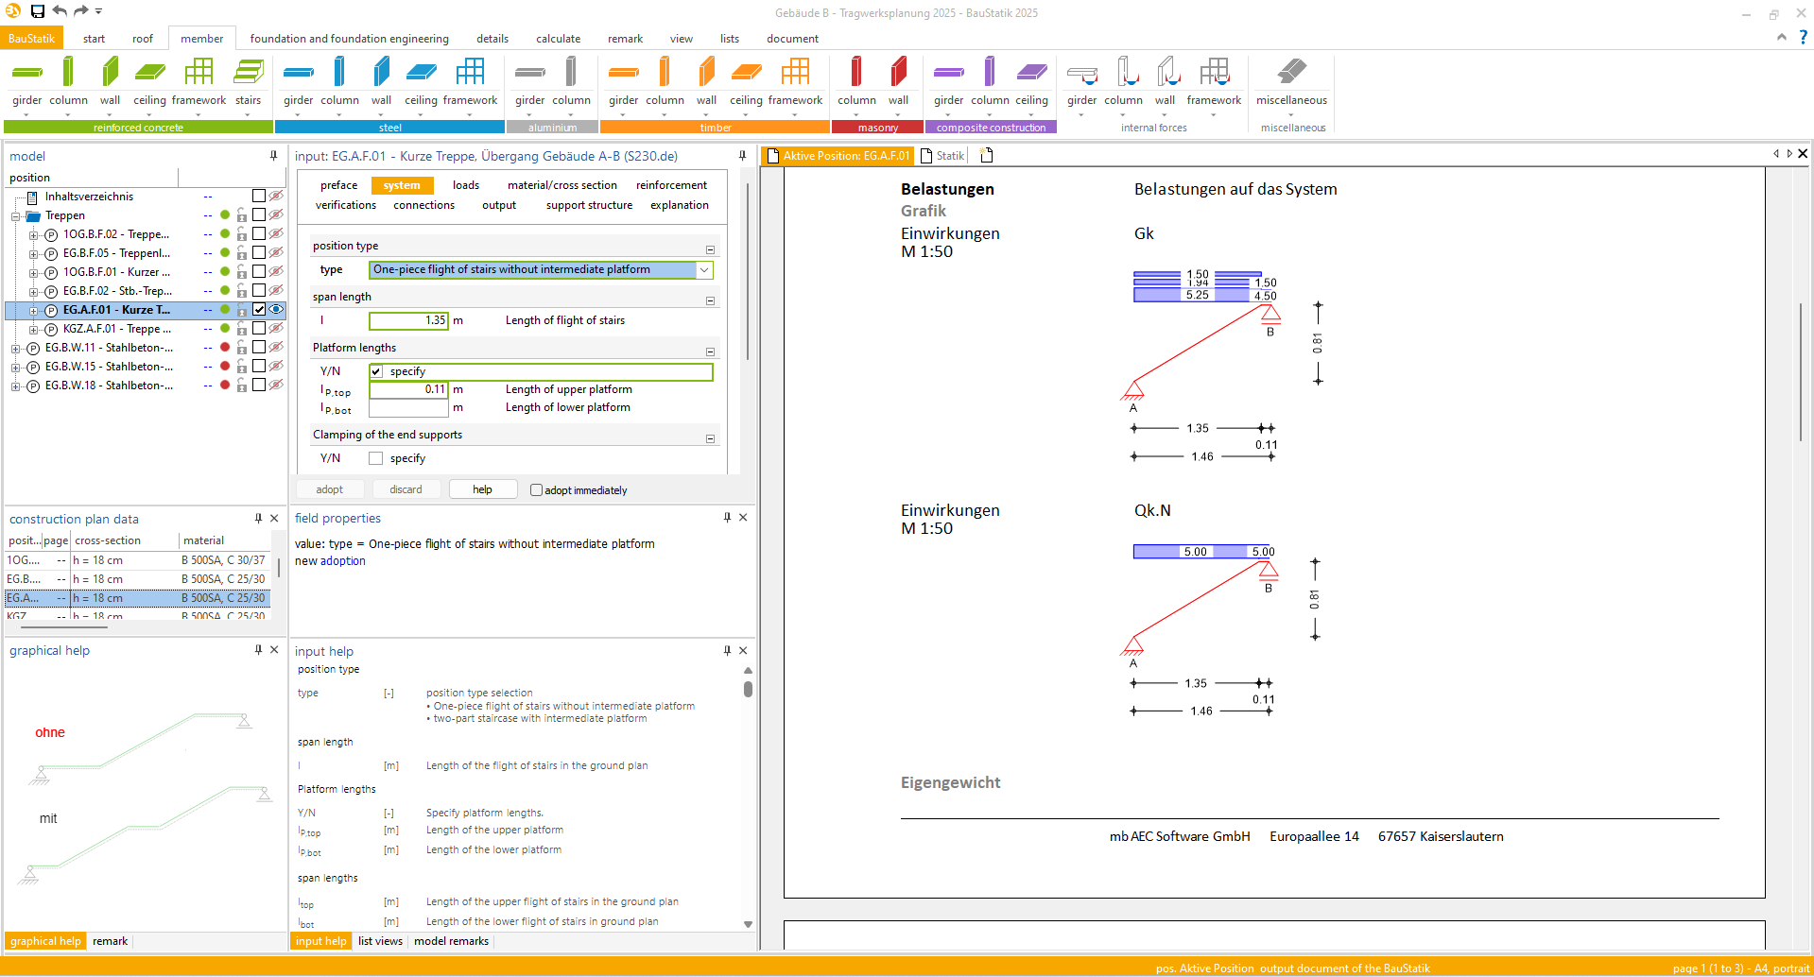1814x977 pixels.
Task: Click the save icon in title bar
Action: [38, 11]
